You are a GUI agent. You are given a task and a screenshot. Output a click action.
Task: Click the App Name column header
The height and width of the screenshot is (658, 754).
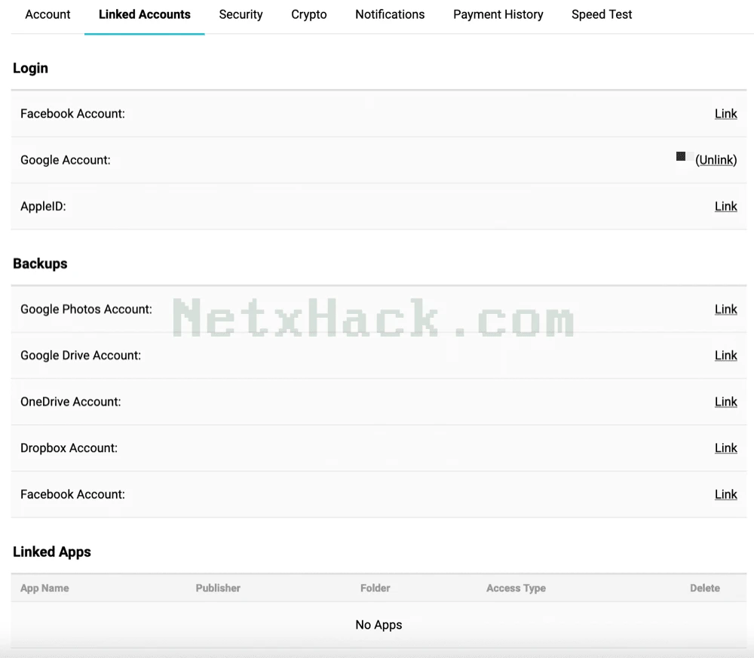44,588
